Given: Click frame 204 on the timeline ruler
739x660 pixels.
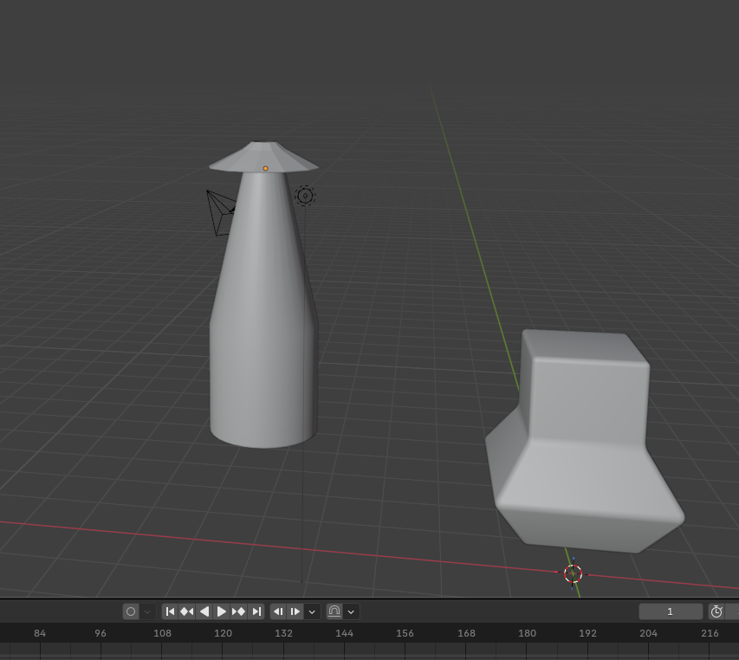Looking at the screenshot, I should point(649,633).
